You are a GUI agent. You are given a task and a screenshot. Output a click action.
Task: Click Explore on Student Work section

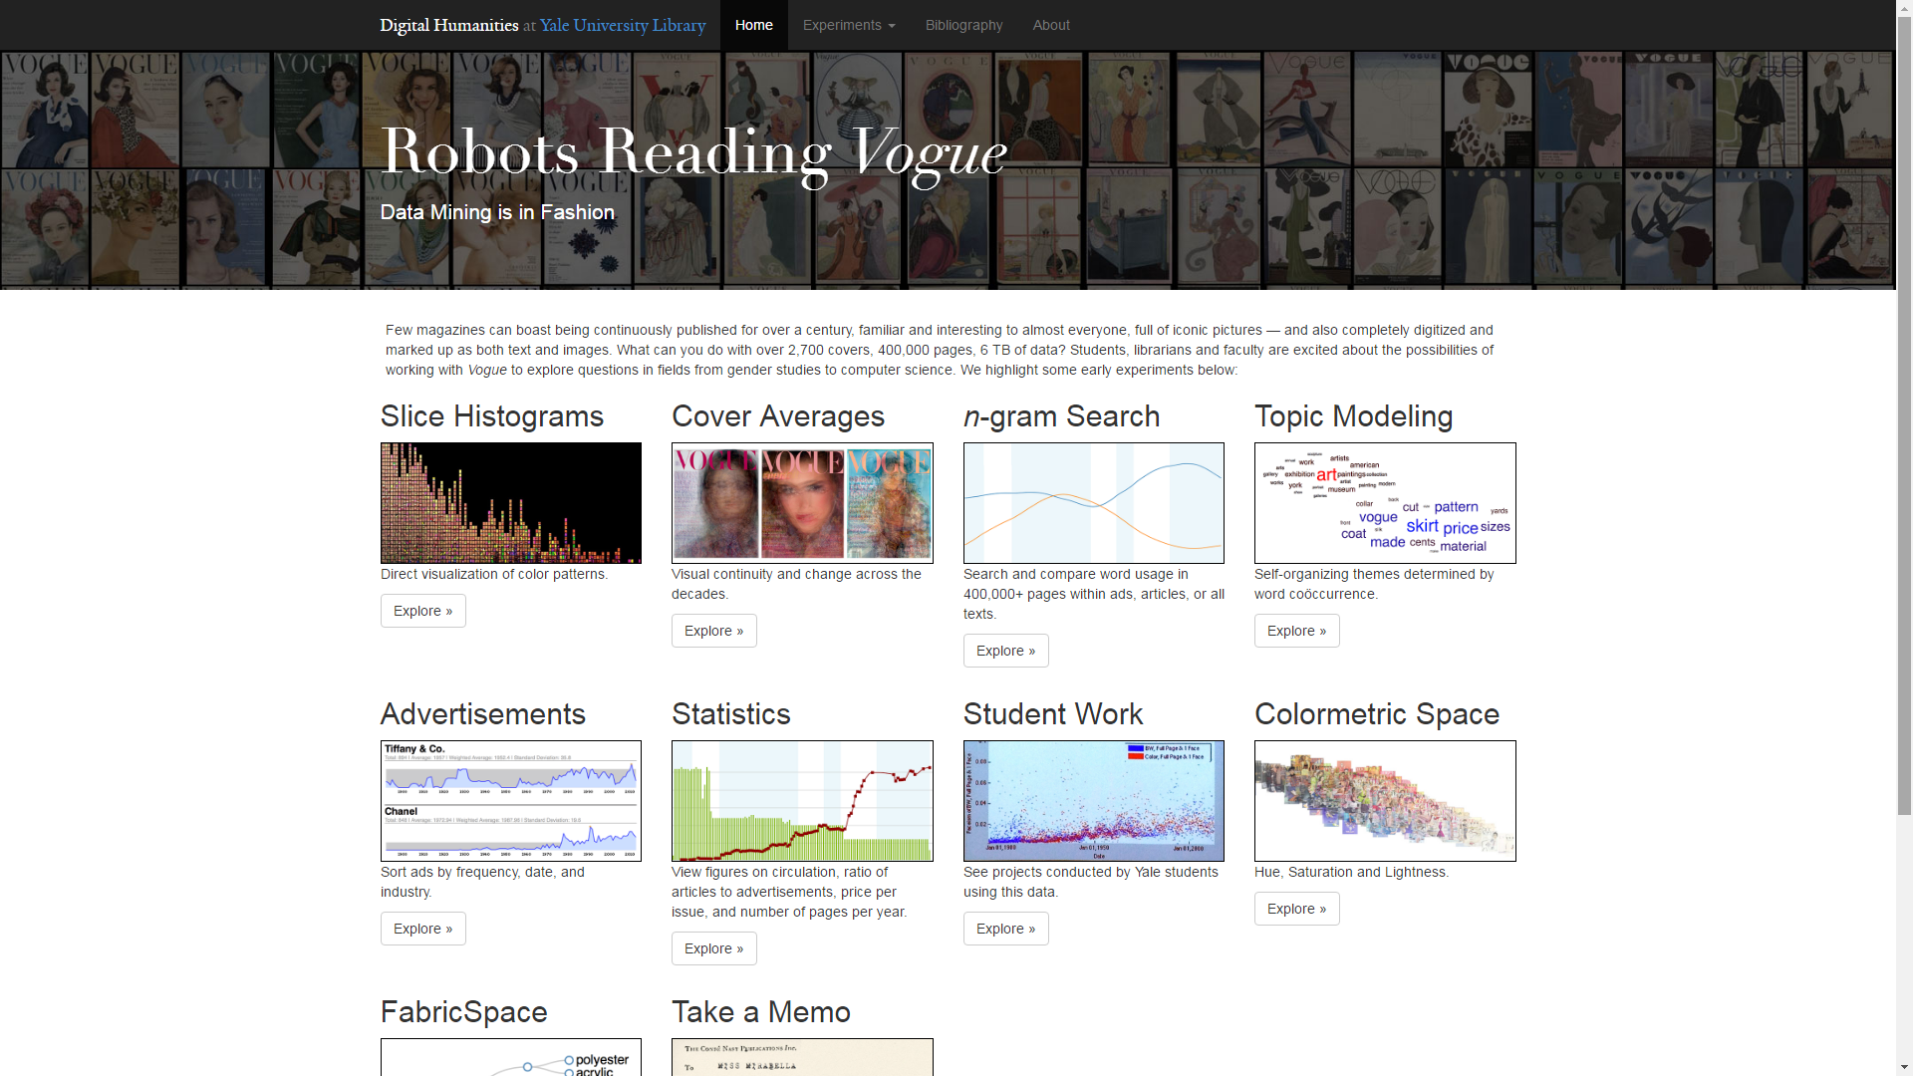coord(1006,929)
